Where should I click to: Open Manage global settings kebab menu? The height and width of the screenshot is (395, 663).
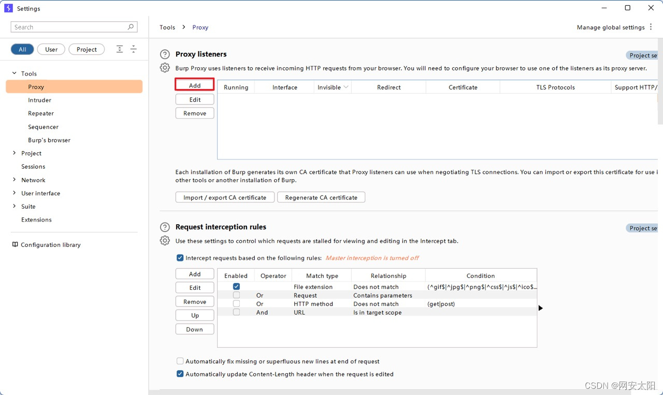(651, 27)
